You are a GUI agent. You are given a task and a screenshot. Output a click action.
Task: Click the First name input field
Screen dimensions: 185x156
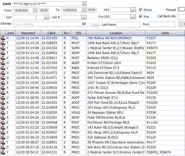click(163, 24)
